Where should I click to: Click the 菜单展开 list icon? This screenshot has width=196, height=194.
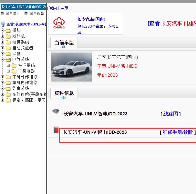[2, 13]
